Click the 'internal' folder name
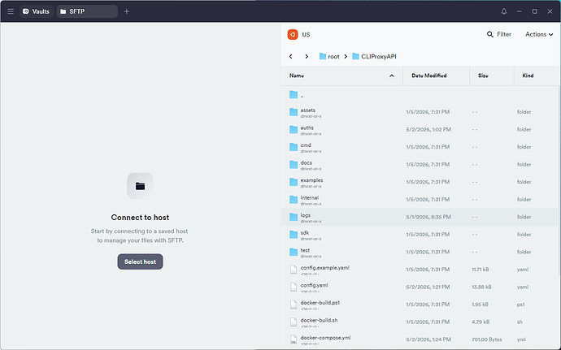 [x=310, y=197]
